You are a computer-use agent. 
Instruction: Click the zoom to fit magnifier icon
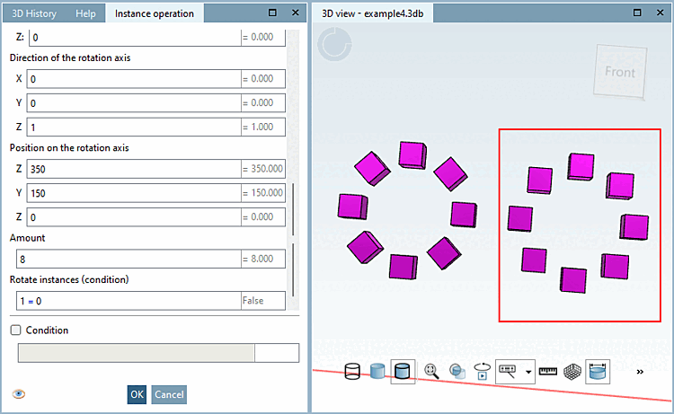tap(431, 372)
